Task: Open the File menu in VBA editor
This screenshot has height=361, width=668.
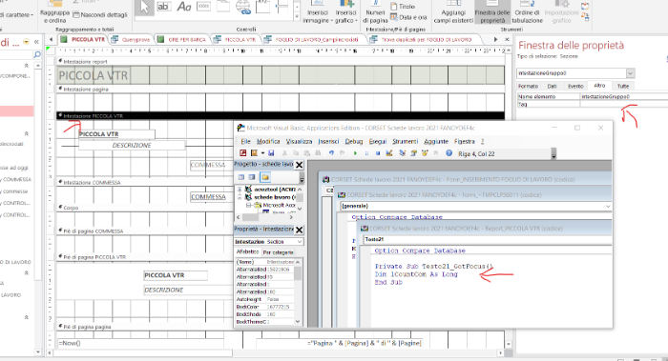Action: coord(246,141)
